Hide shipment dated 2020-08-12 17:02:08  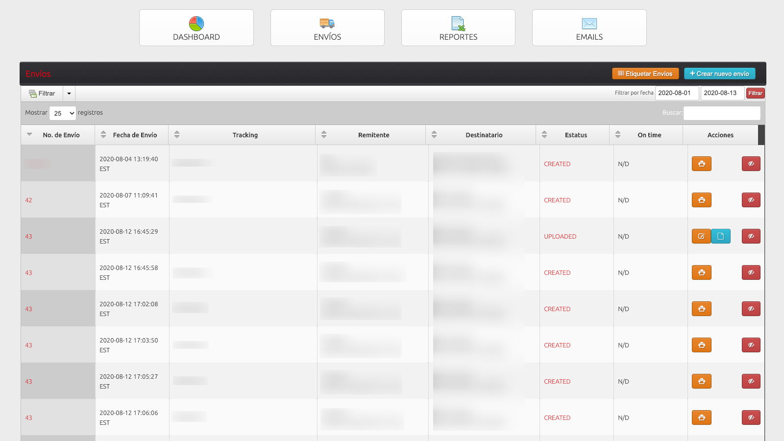[x=751, y=309]
